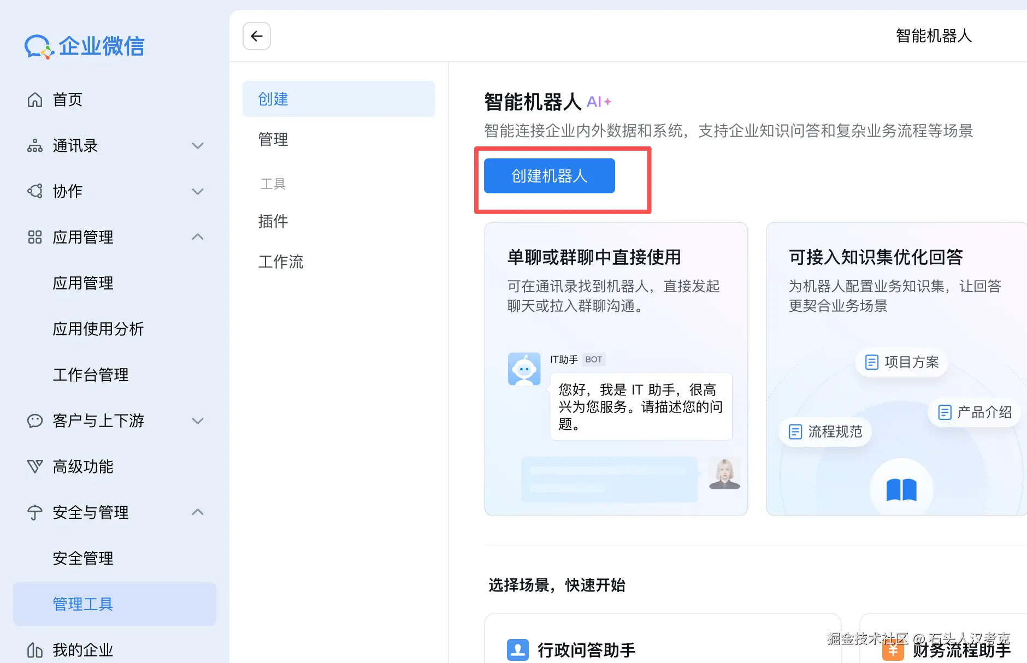The image size is (1027, 663).
Task: Click the 选择场景，快速开始 heading
Action: (x=557, y=585)
